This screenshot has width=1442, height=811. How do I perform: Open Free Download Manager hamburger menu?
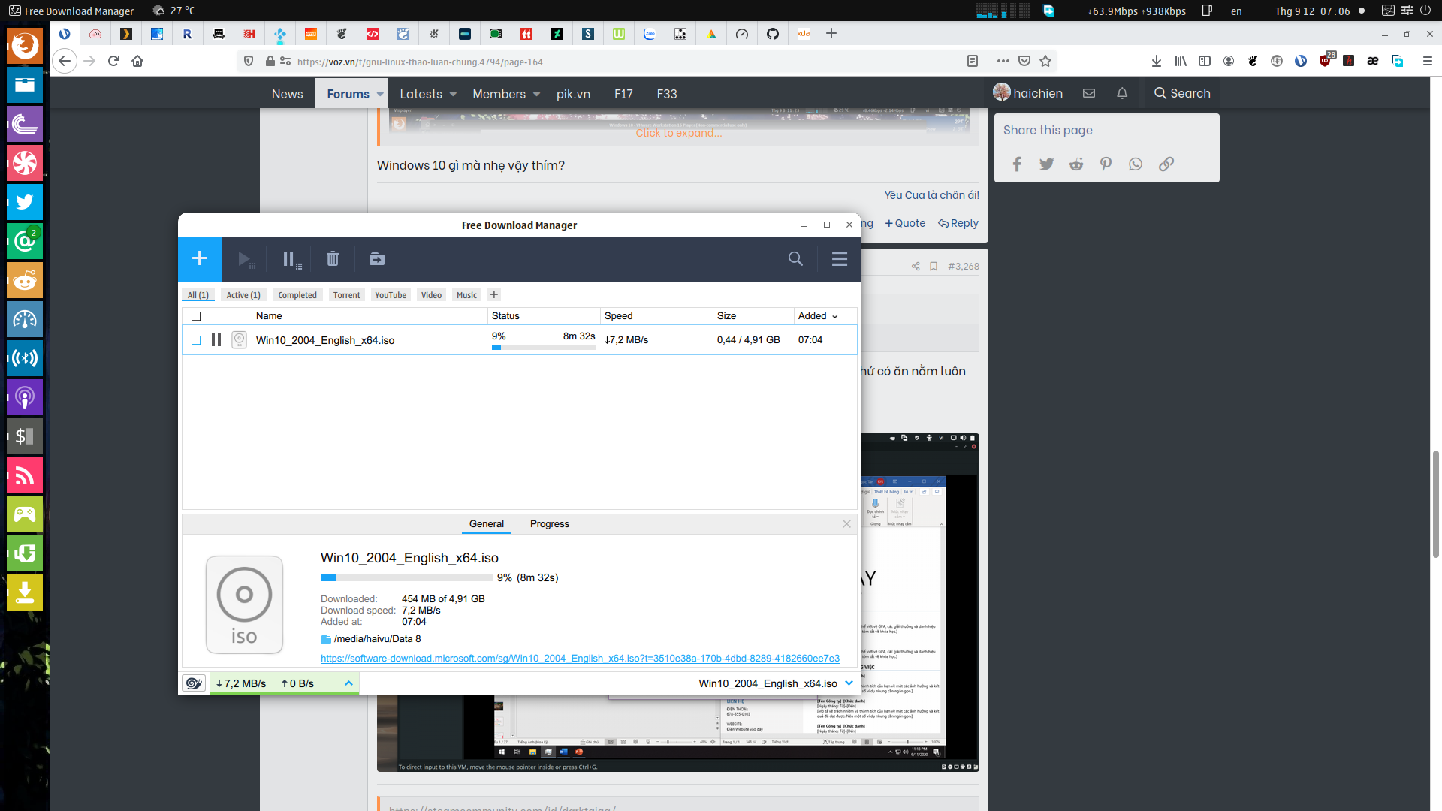[840, 259]
